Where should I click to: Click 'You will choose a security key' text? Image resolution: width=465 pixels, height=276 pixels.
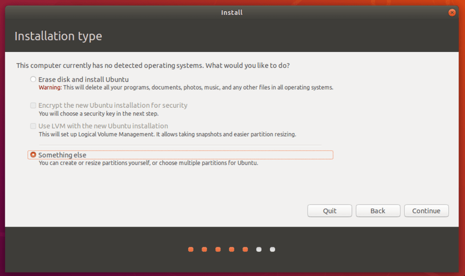[x=98, y=114]
